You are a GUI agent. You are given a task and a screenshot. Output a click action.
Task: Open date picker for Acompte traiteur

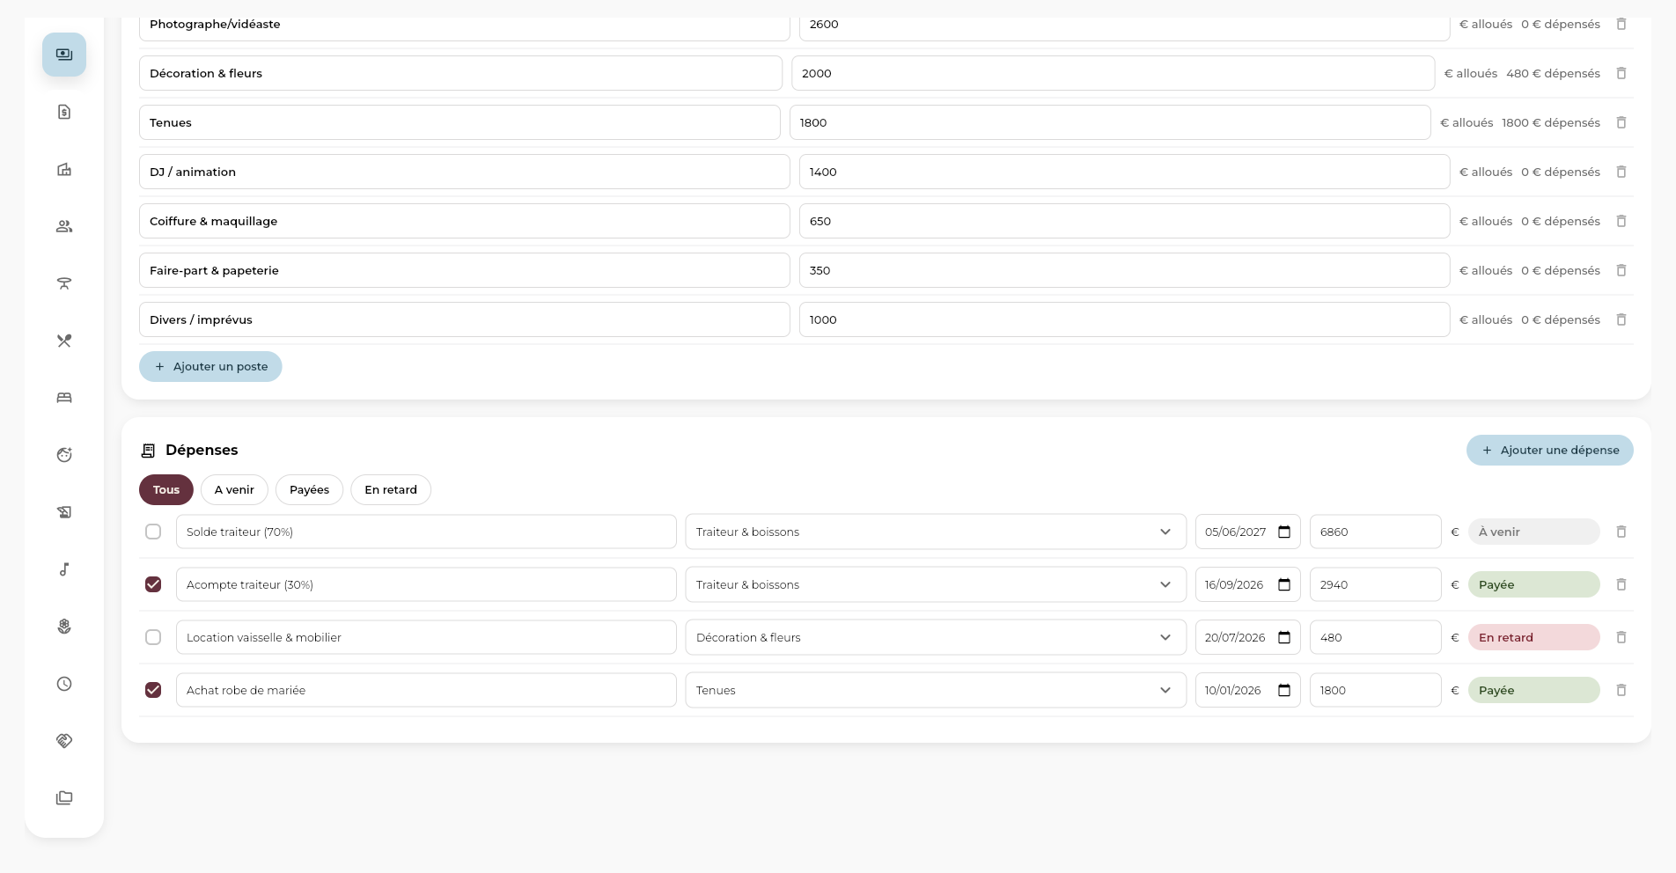pos(1284,584)
